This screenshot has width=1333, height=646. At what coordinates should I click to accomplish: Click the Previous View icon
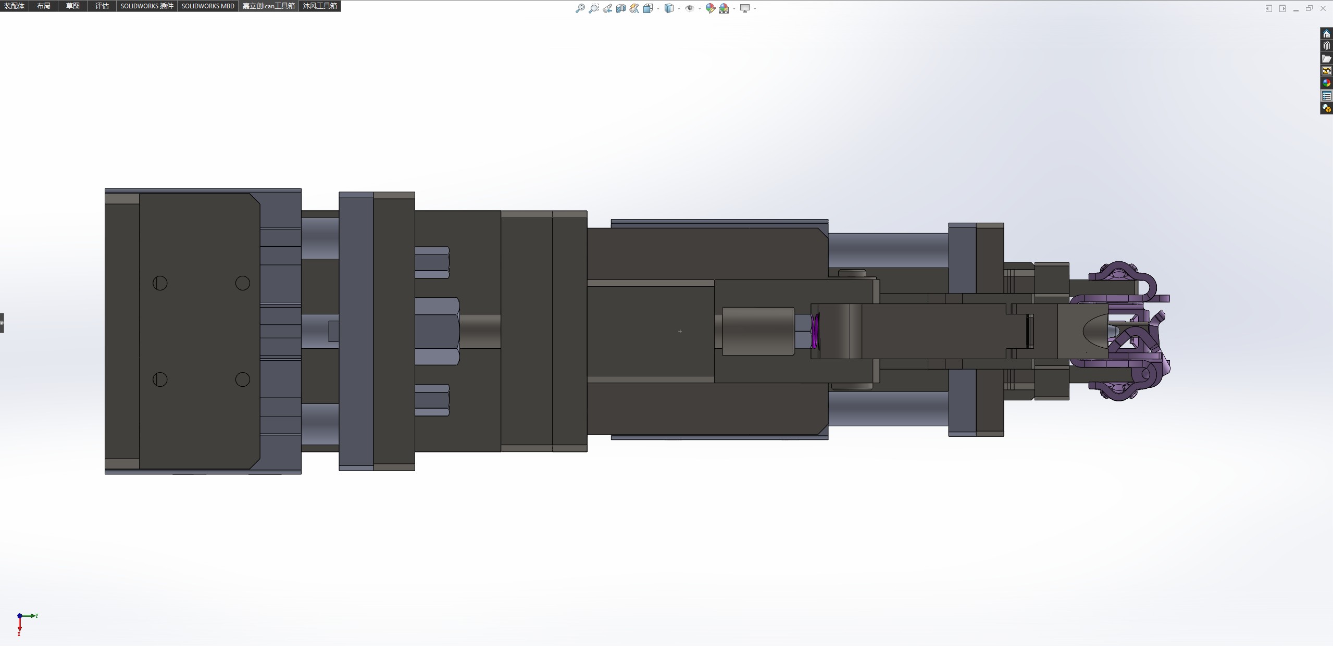pyautogui.click(x=607, y=8)
